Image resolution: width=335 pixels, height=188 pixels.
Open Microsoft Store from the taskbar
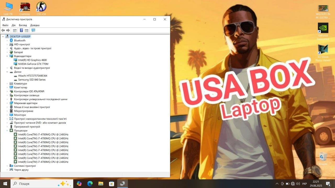pyautogui.click(x=111, y=184)
